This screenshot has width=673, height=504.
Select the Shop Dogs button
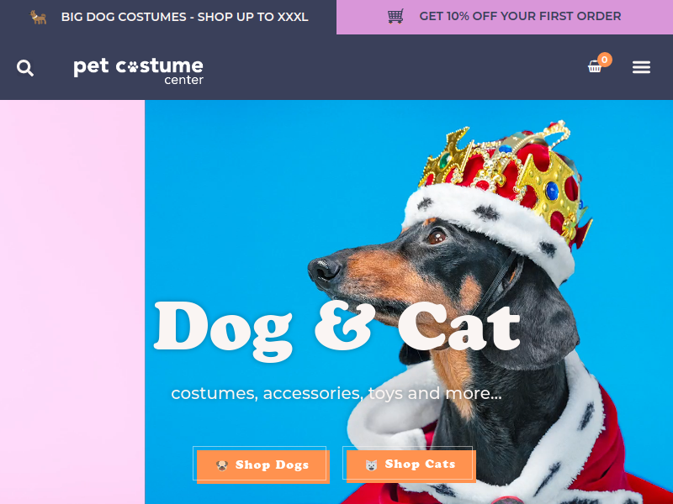click(x=262, y=466)
